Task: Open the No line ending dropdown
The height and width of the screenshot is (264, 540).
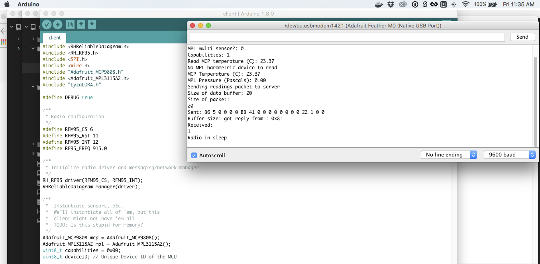Action: click(x=449, y=155)
